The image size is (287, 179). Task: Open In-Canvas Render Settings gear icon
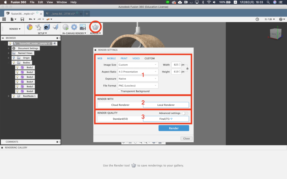(74, 27)
